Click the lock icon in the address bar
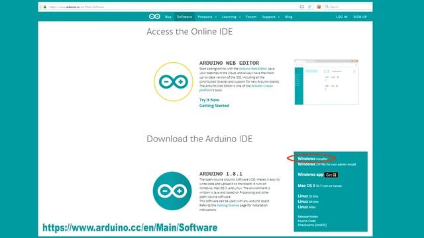Viewport: 424px width, 238px height. (45, 7)
